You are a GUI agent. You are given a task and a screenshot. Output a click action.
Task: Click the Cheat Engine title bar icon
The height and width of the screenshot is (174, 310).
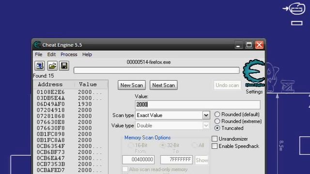tap(37, 45)
